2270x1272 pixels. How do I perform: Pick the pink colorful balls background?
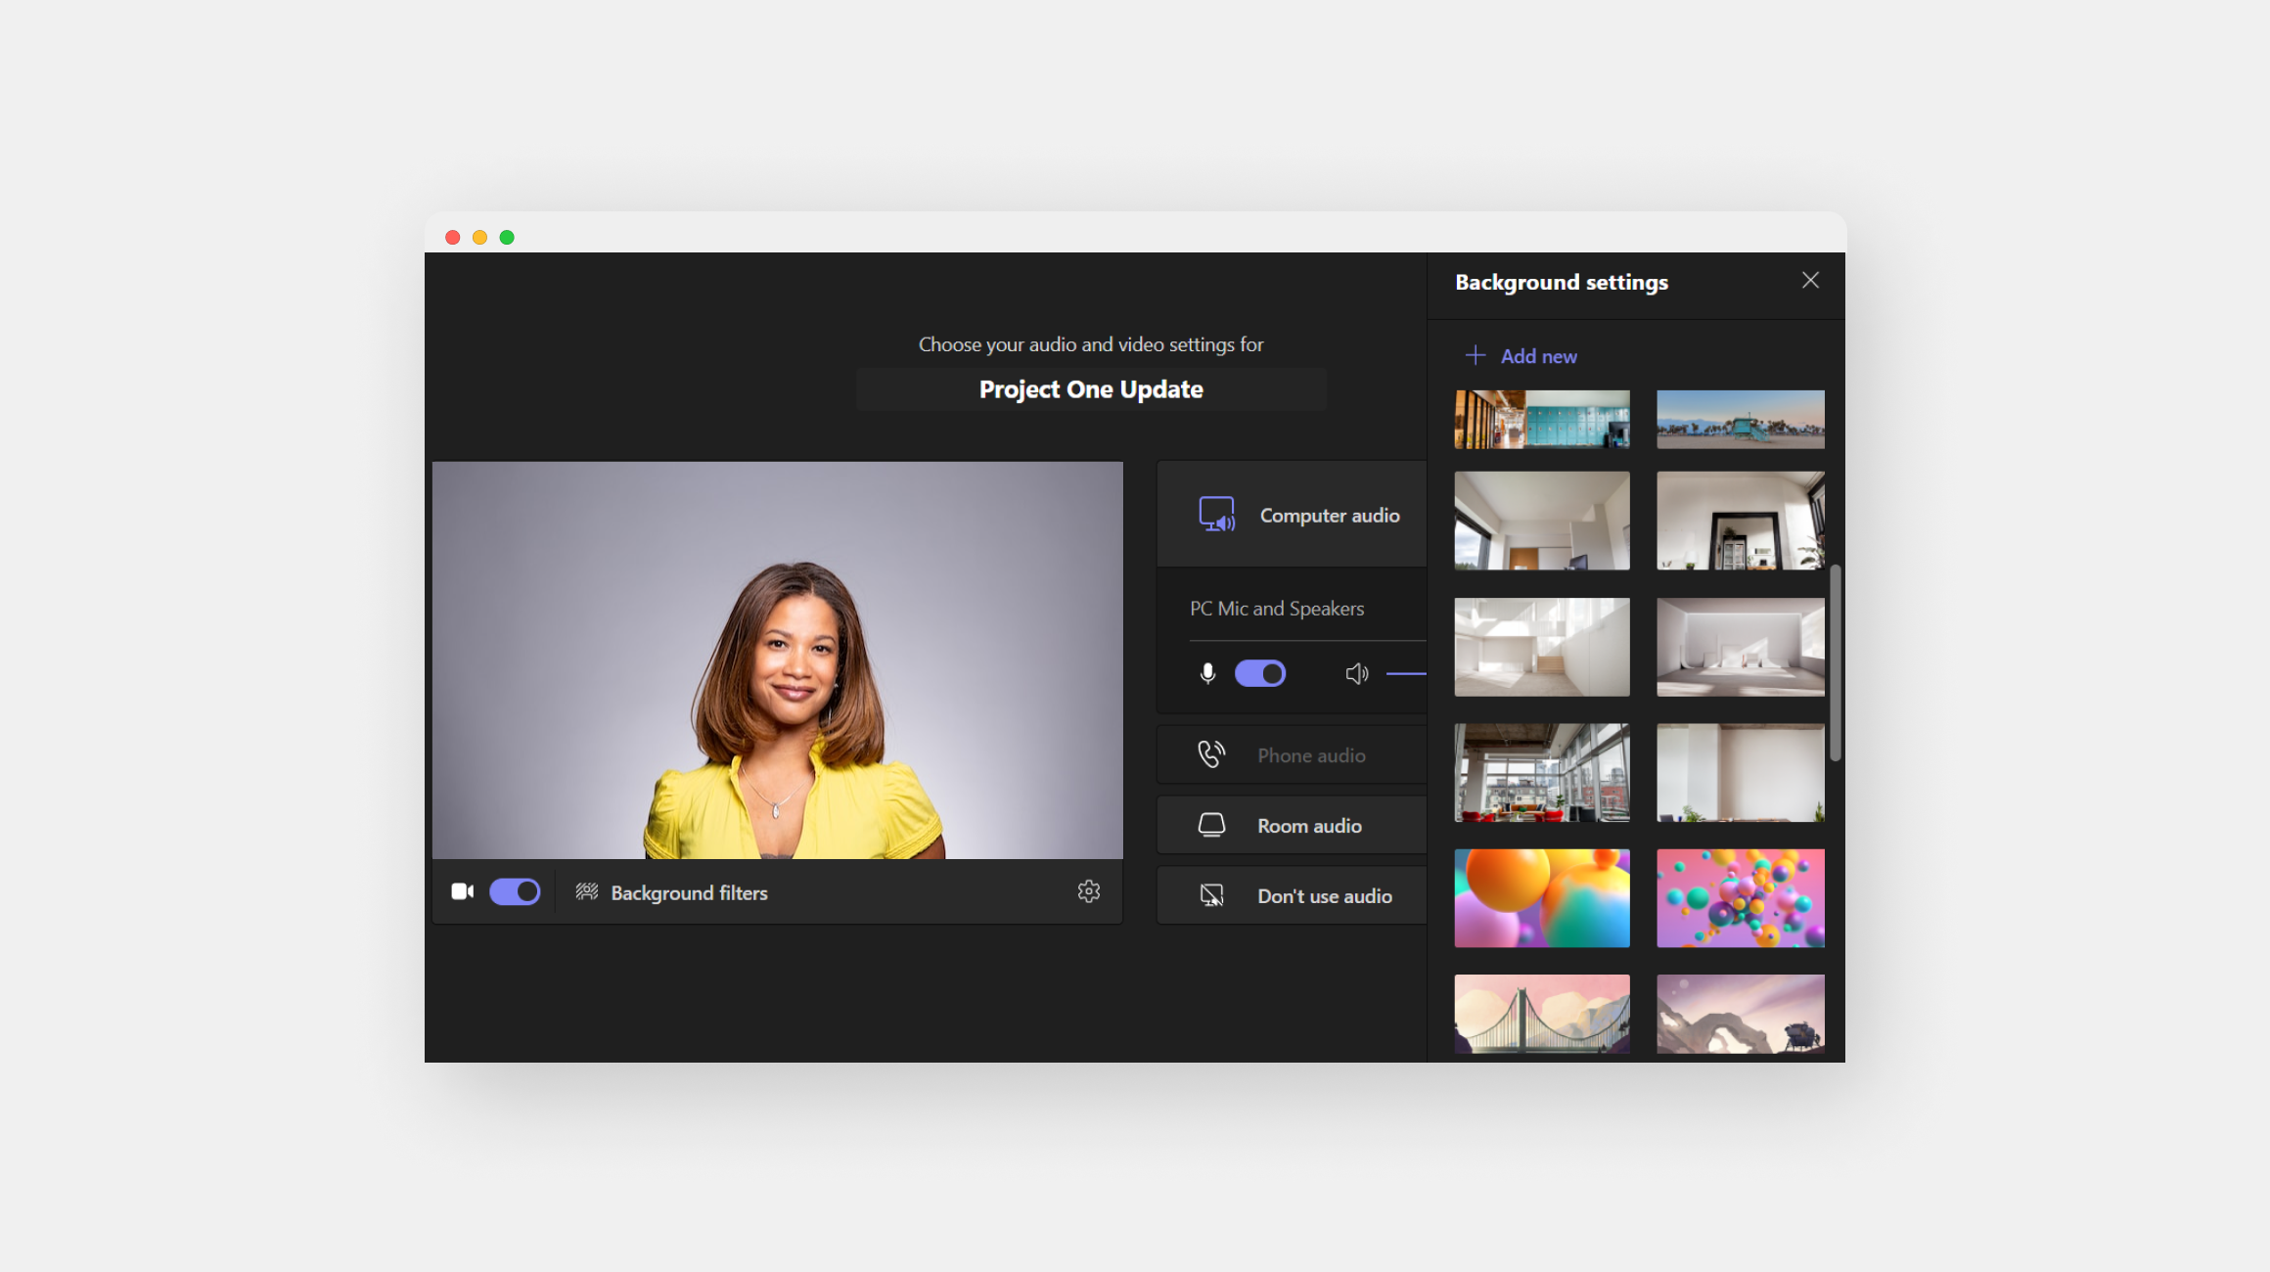1740,898
